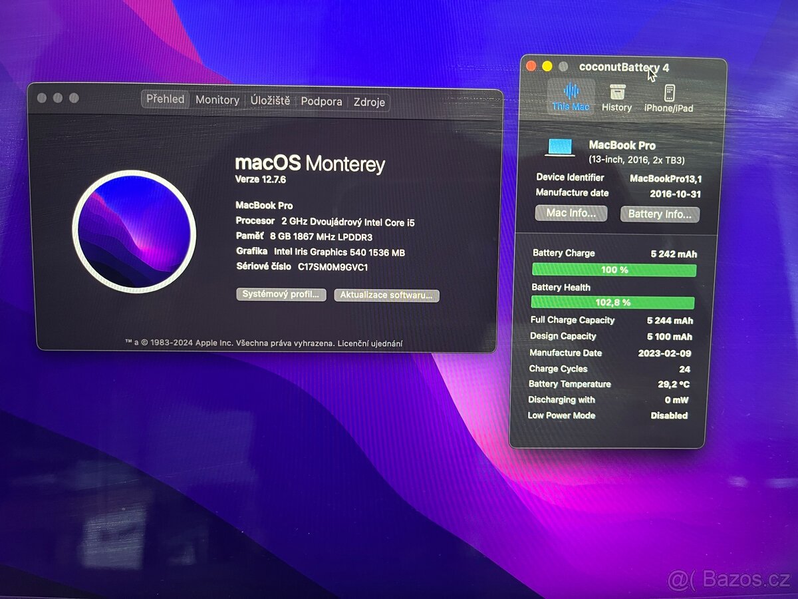Open Mac Info in coconutBattery
The width and height of the screenshot is (798, 599).
pos(571,213)
